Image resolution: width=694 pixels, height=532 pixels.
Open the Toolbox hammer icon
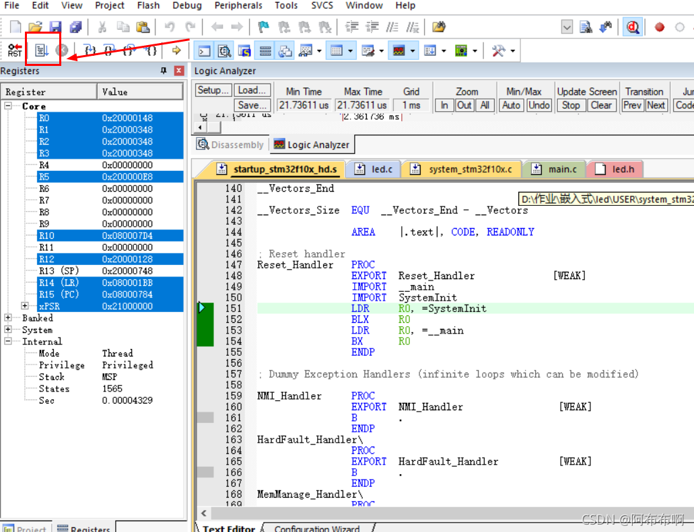498,51
